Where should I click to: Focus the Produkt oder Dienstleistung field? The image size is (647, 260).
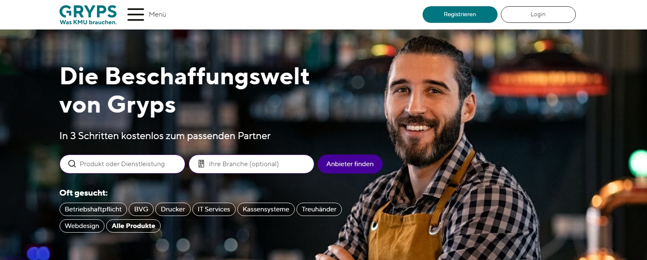point(122,164)
